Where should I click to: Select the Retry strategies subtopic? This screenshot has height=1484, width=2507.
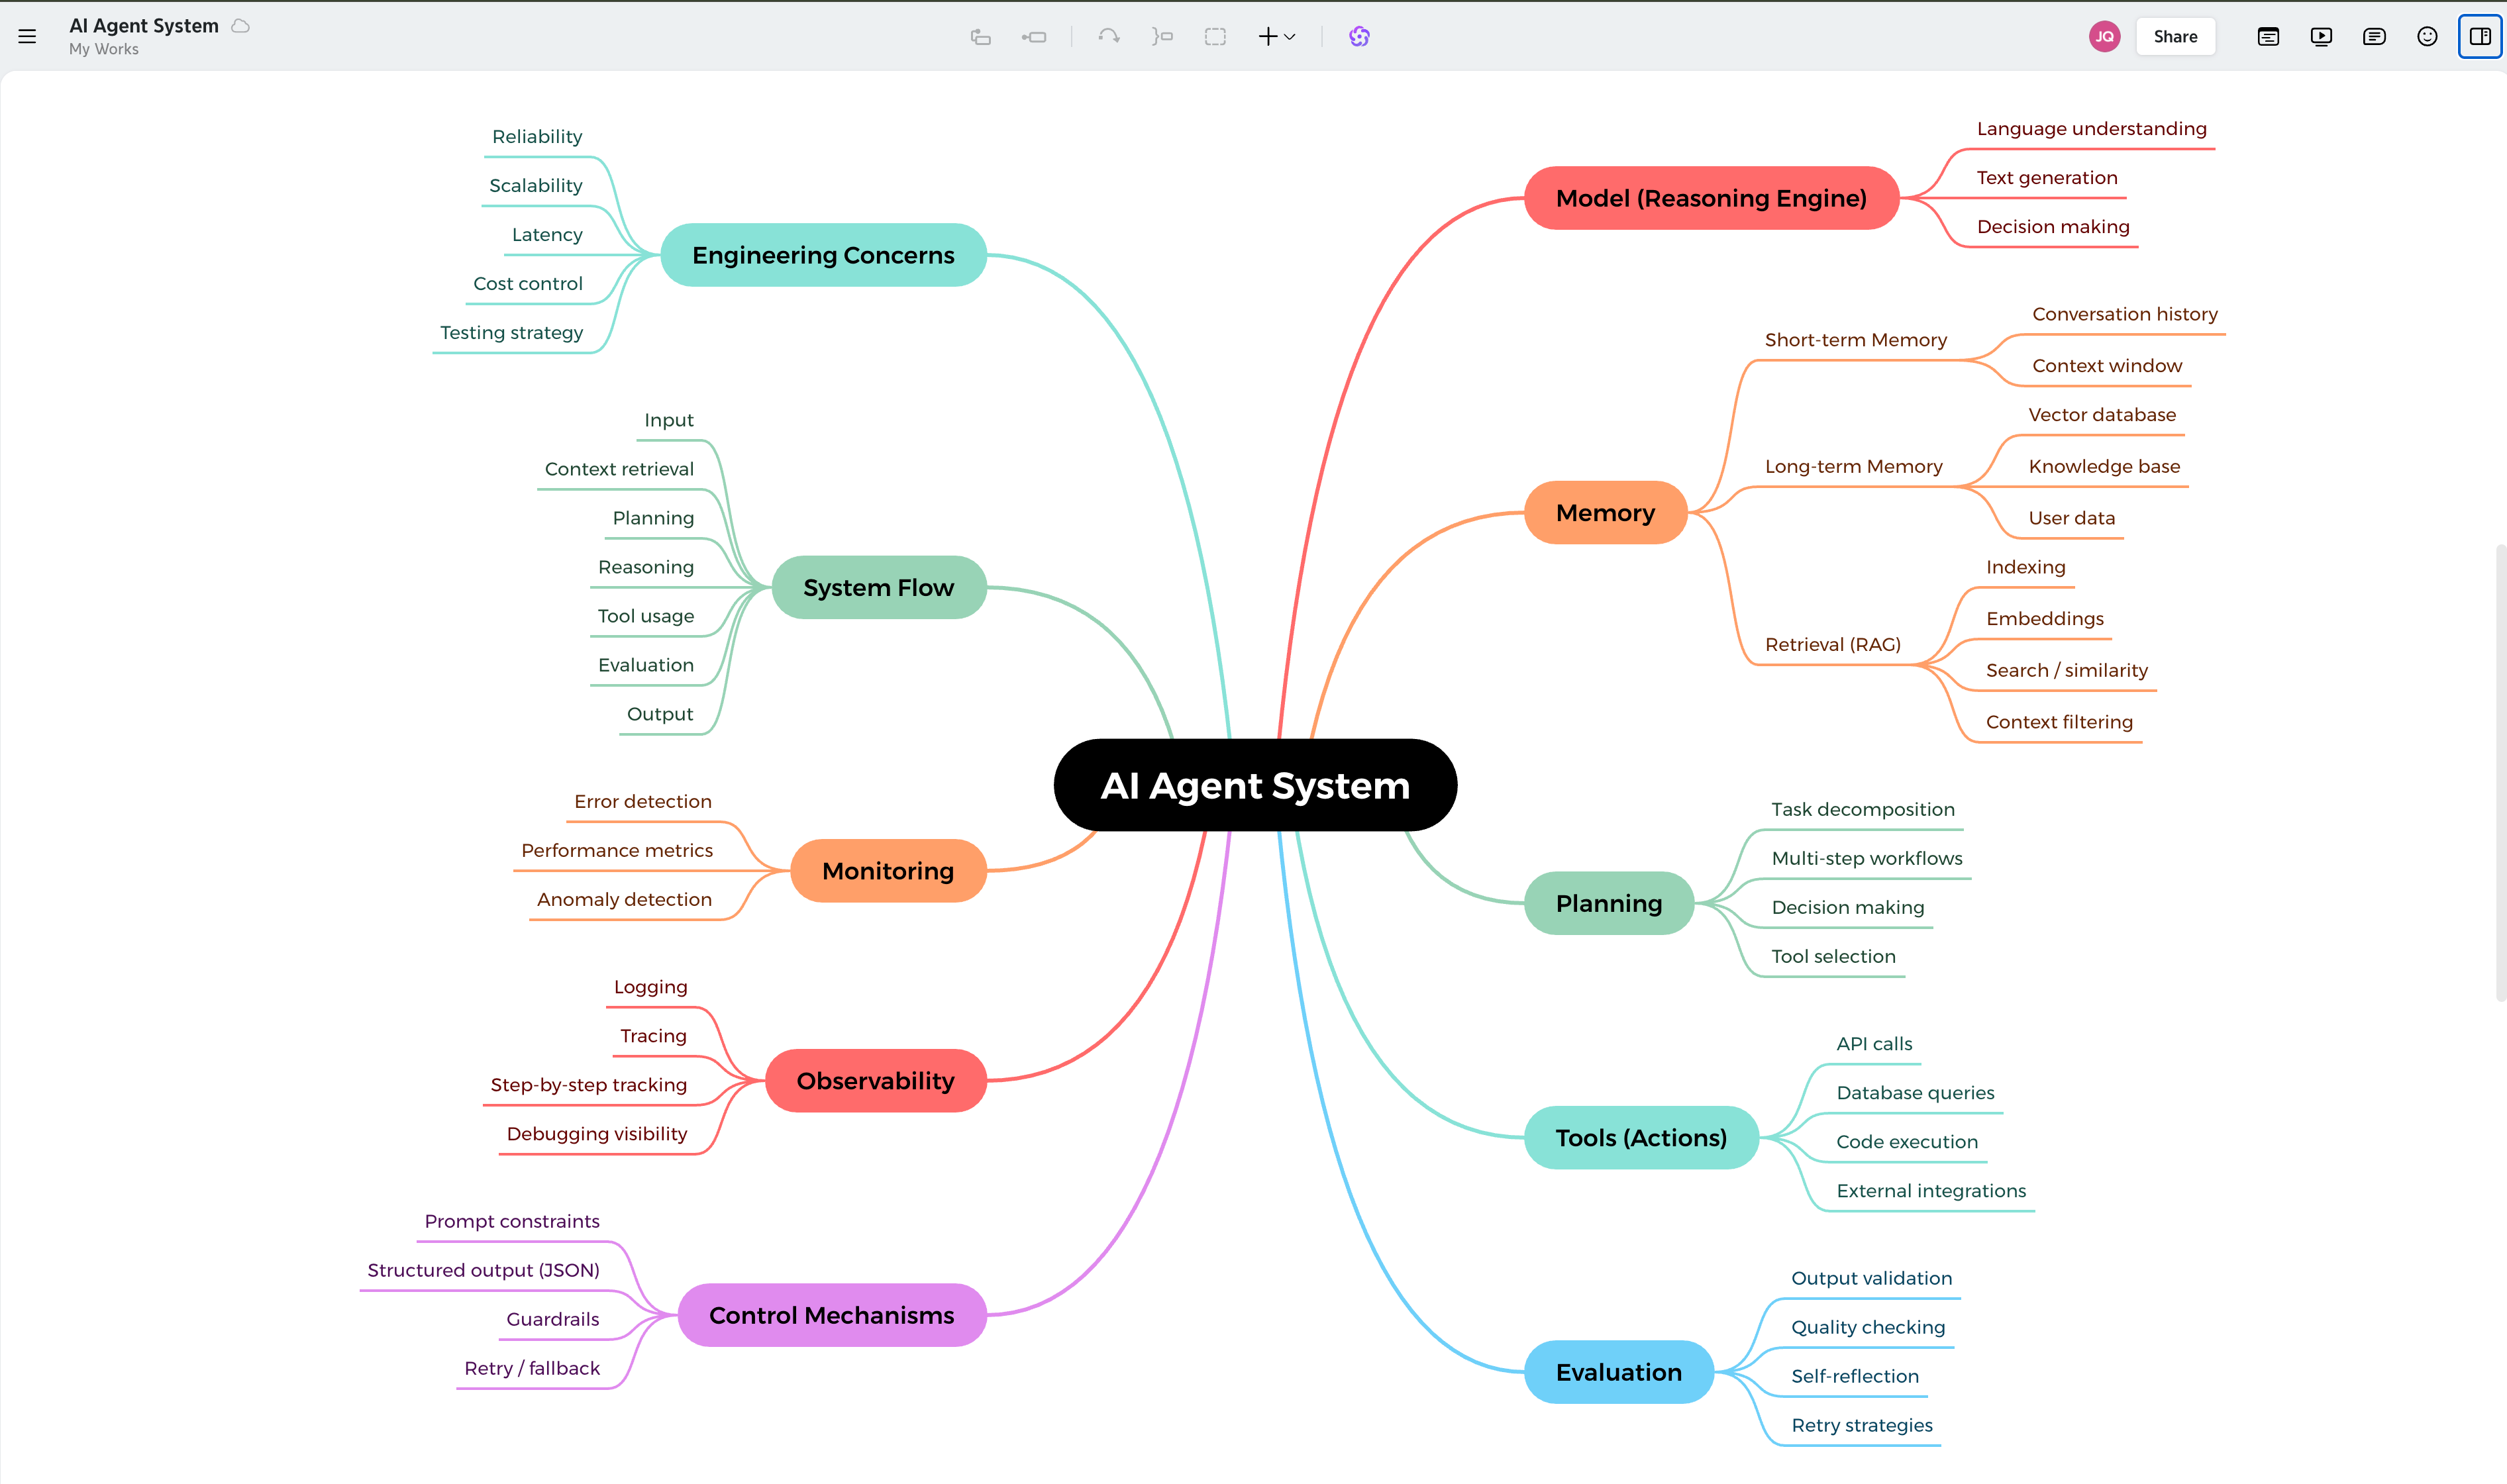1861,1425
